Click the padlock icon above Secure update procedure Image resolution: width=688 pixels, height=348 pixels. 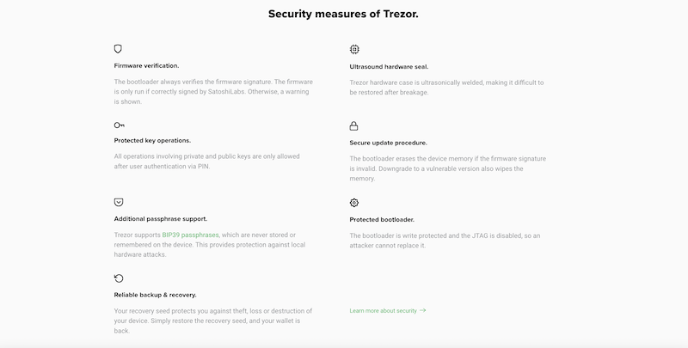point(353,126)
